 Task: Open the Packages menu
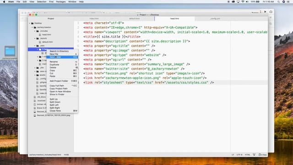[61, 2]
